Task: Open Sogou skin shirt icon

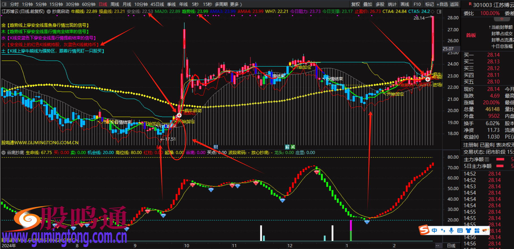Action: [x=468, y=231]
